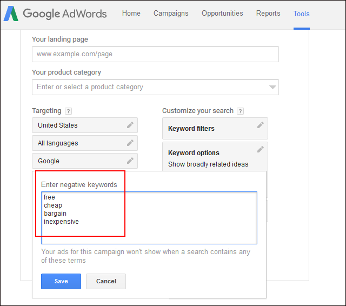Cancel the negative keywords dialog
Screen dimensions: 346x306
point(106,281)
